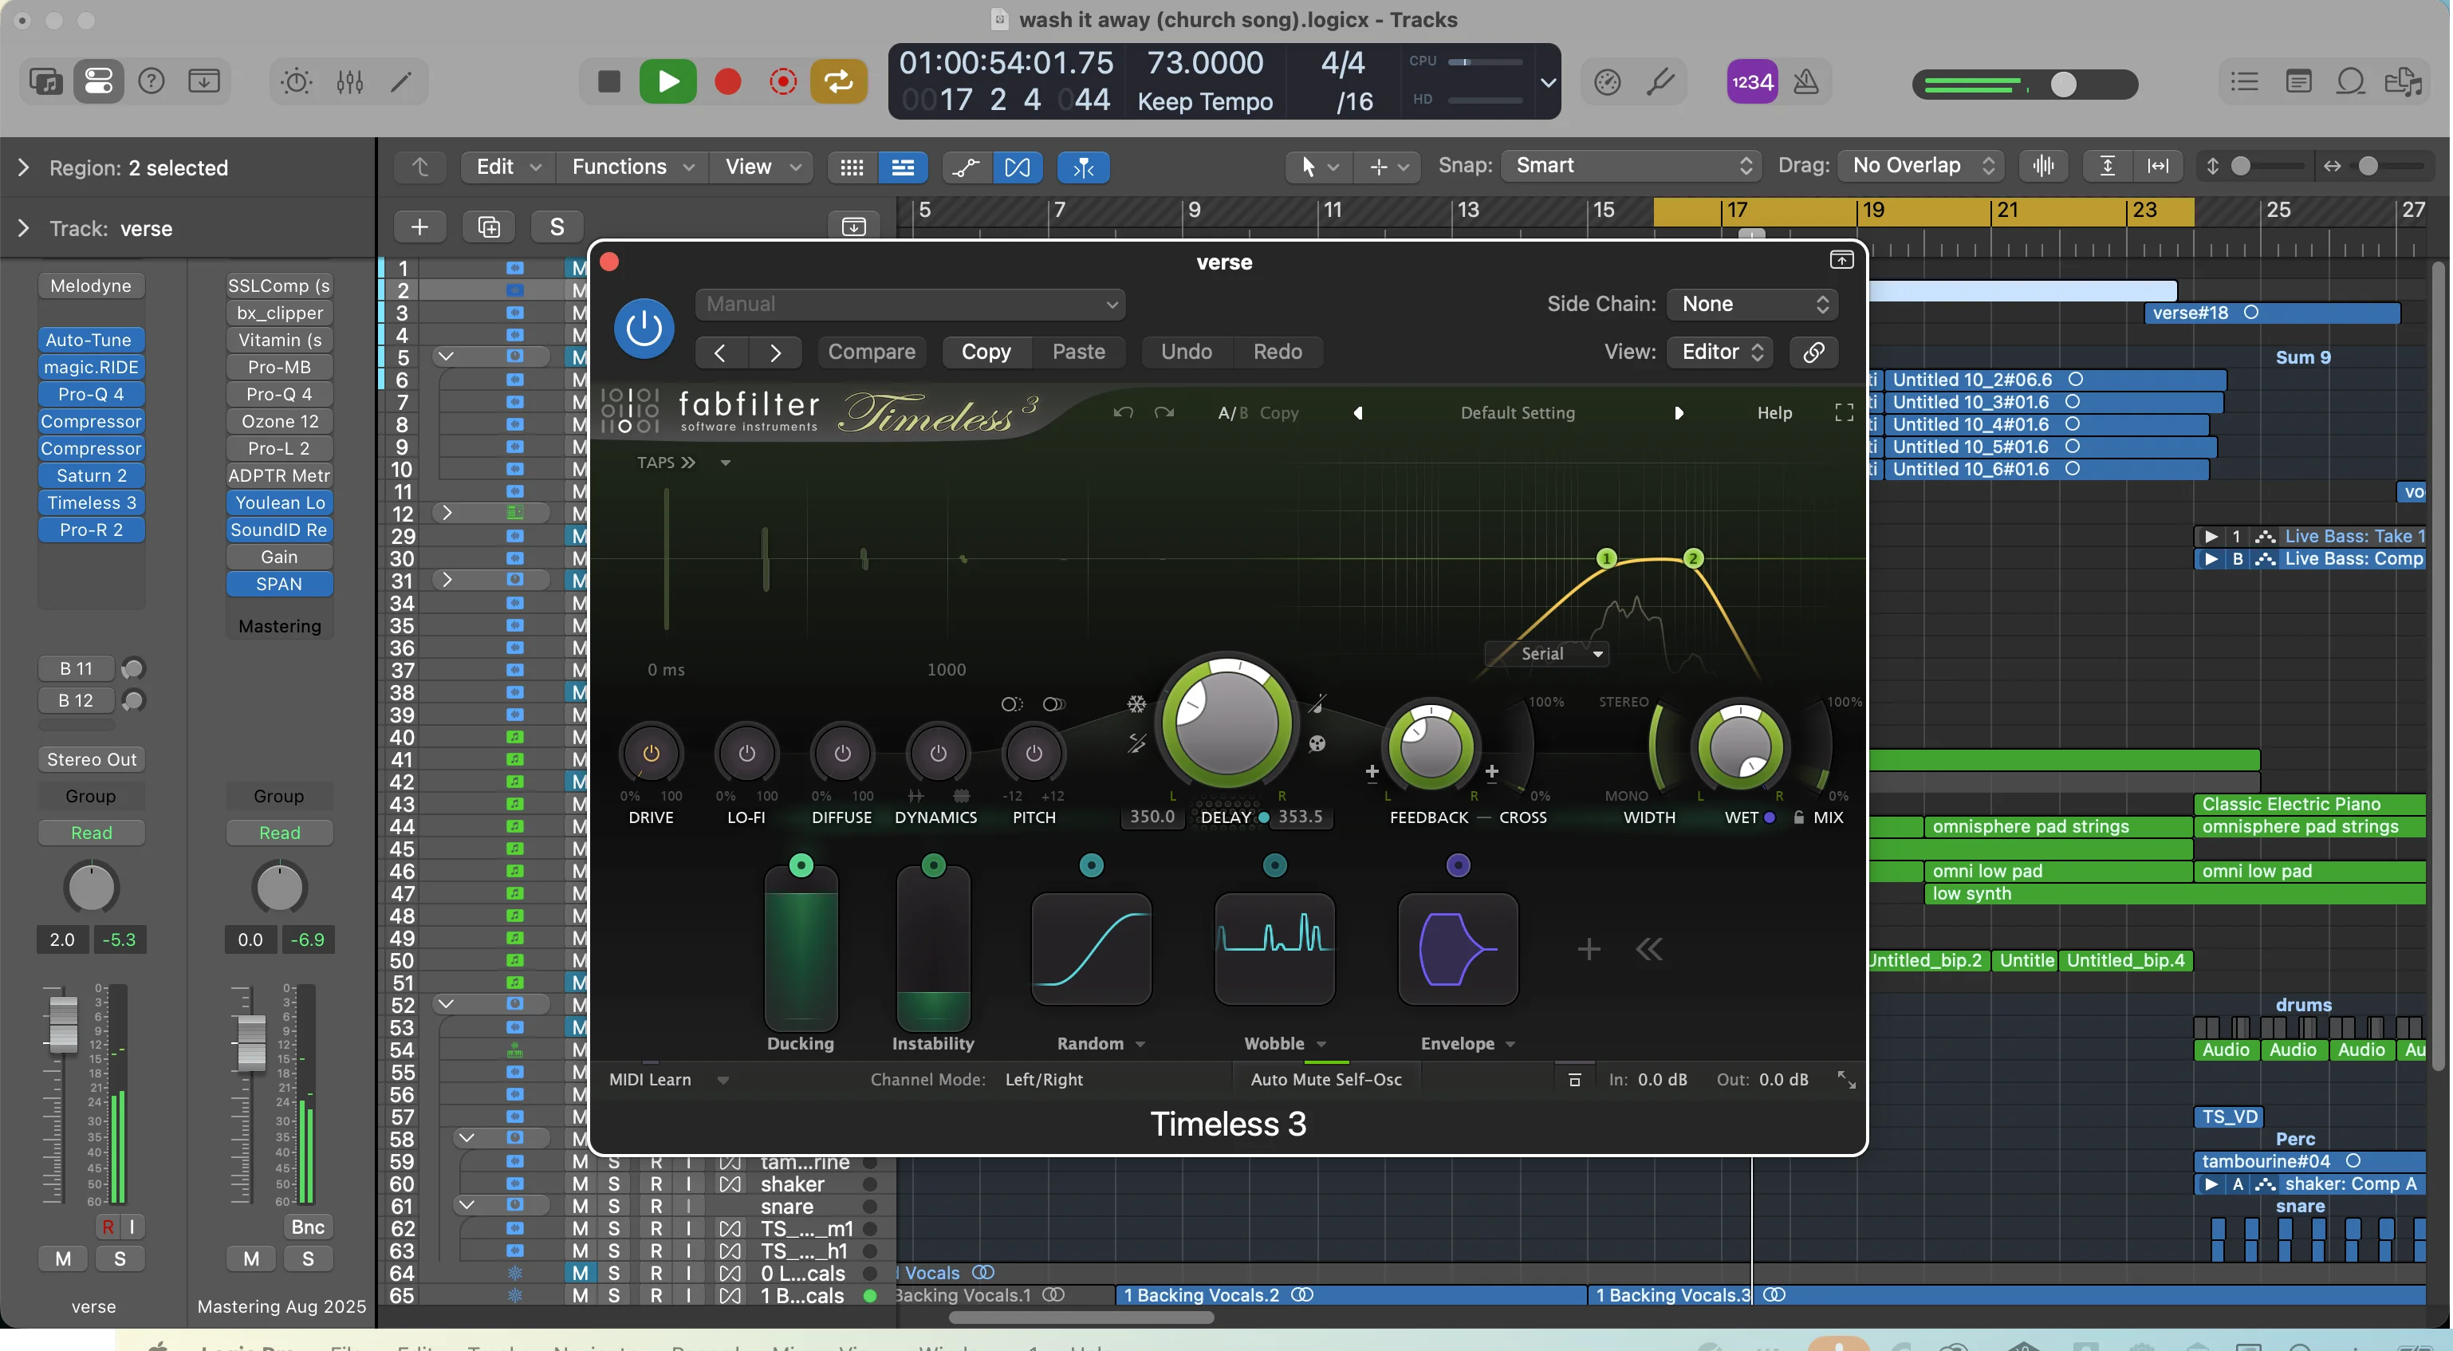The width and height of the screenshot is (2453, 1351).
Task: Open the Note Pads icon at top right
Action: pyautogui.click(x=2299, y=83)
